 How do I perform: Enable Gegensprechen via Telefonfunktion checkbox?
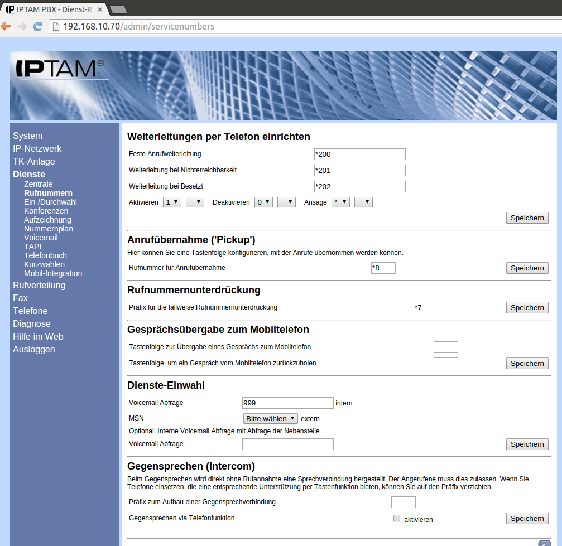click(x=397, y=518)
